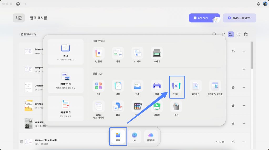
Task: Open more options for birthday row
Action: (x=244, y=106)
